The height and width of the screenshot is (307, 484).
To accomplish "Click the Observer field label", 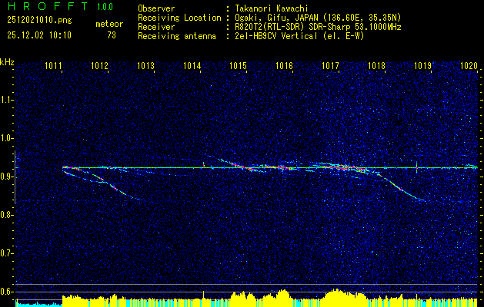I will [156, 8].
